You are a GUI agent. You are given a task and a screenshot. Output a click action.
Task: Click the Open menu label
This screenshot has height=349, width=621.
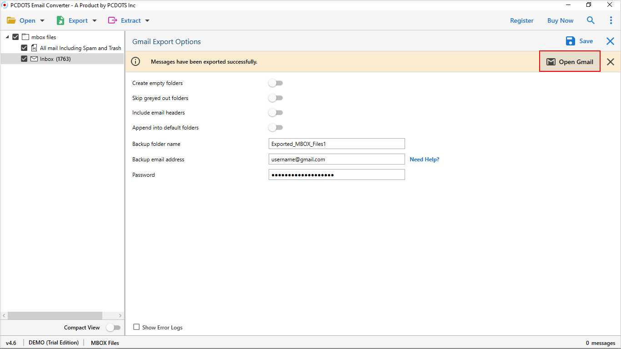pyautogui.click(x=27, y=20)
